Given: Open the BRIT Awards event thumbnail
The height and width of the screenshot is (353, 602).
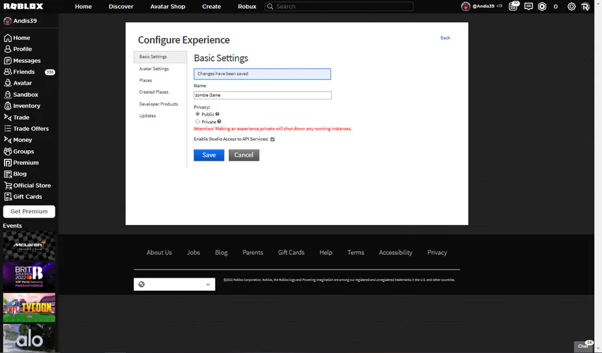Looking at the screenshot, I should tap(29, 276).
